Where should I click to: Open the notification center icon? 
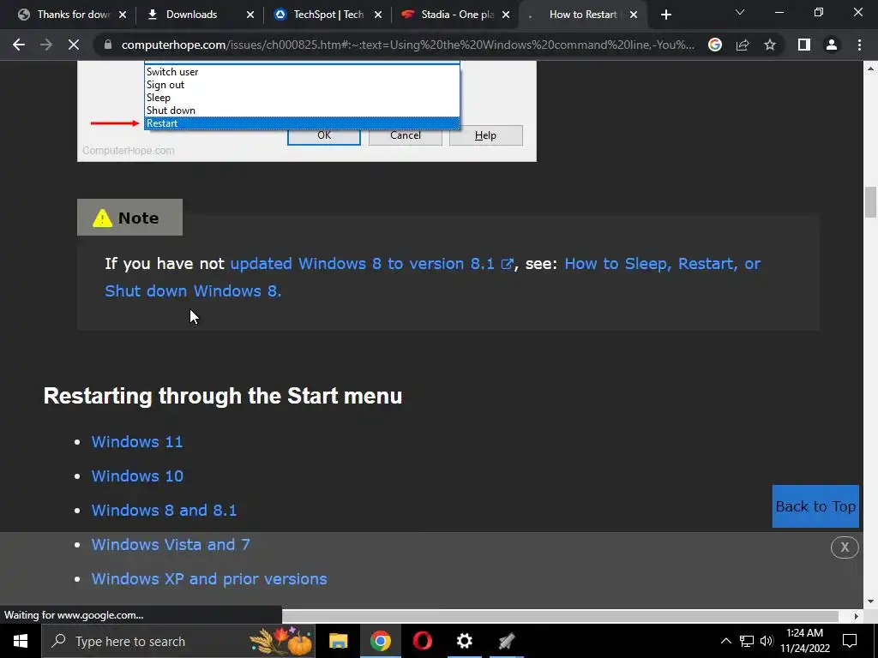tap(850, 641)
